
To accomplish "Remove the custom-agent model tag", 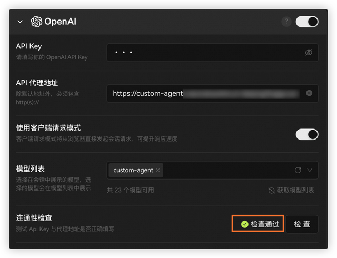I will coord(158,170).
